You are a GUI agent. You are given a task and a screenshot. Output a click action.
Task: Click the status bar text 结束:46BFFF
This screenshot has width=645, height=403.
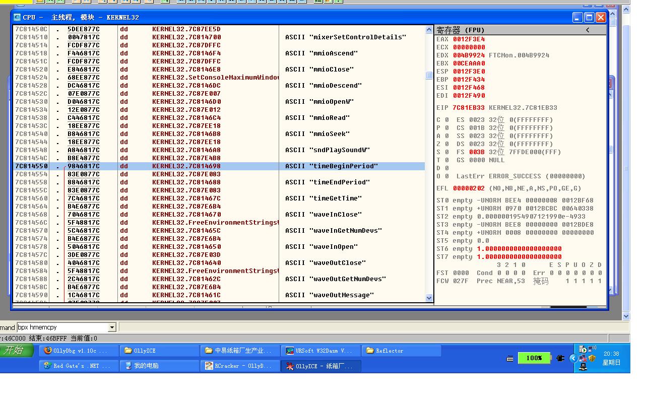point(48,339)
